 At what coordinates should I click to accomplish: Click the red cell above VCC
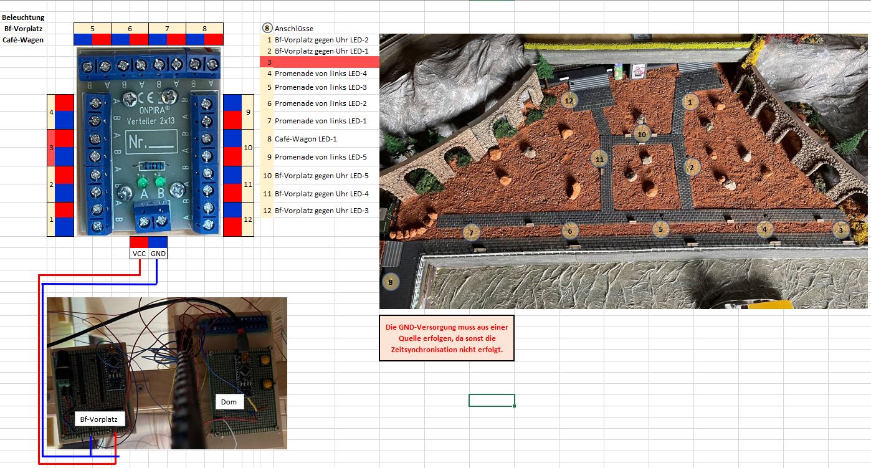139,242
